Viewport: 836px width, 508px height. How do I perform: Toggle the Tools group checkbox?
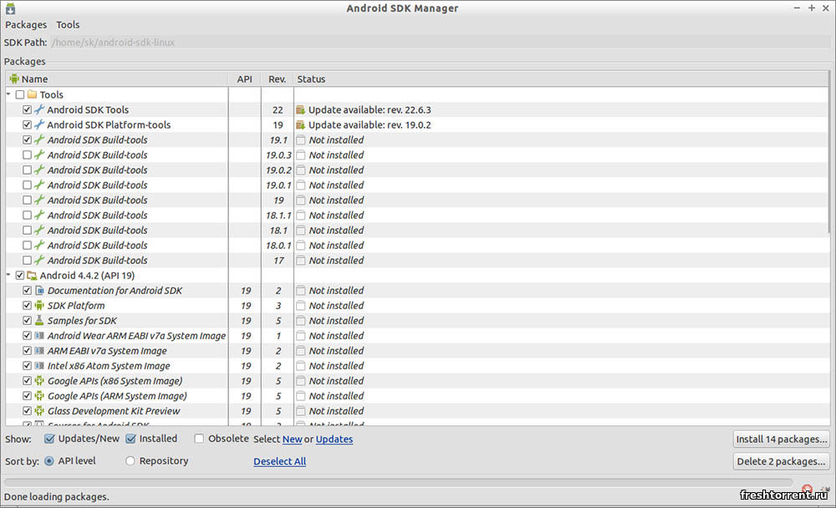coord(20,94)
